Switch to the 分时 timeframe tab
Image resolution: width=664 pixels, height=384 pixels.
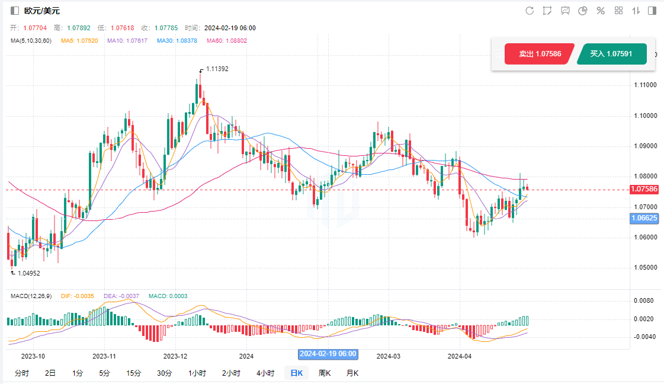coord(21,373)
